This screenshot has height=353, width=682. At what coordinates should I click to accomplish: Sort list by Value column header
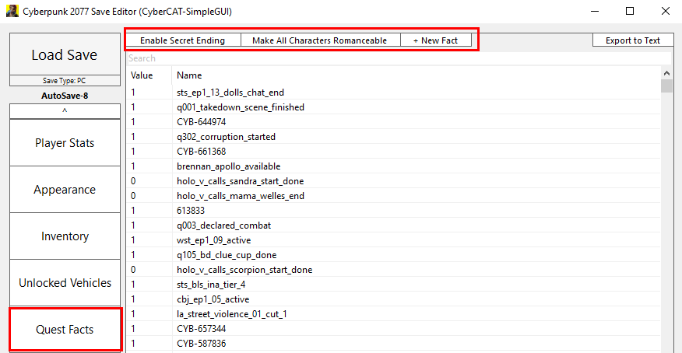click(x=142, y=75)
